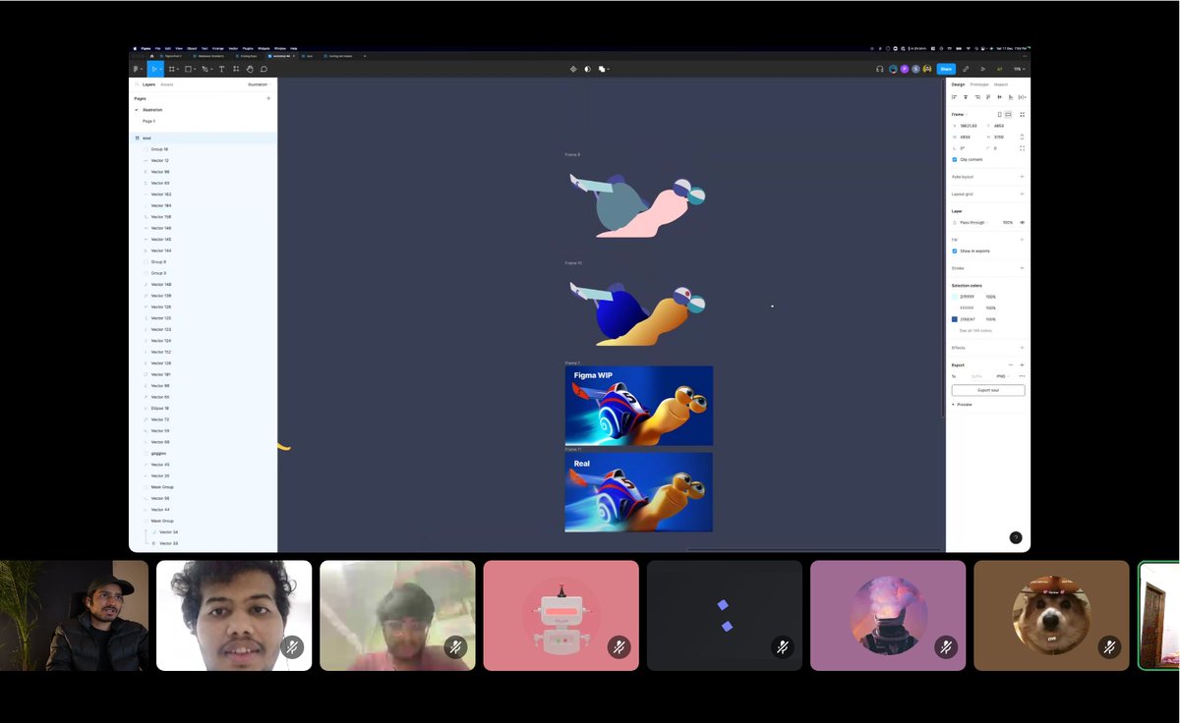
Task: Toggle visibility of the Pass through blend layer
Action: [x=1020, y=222]
